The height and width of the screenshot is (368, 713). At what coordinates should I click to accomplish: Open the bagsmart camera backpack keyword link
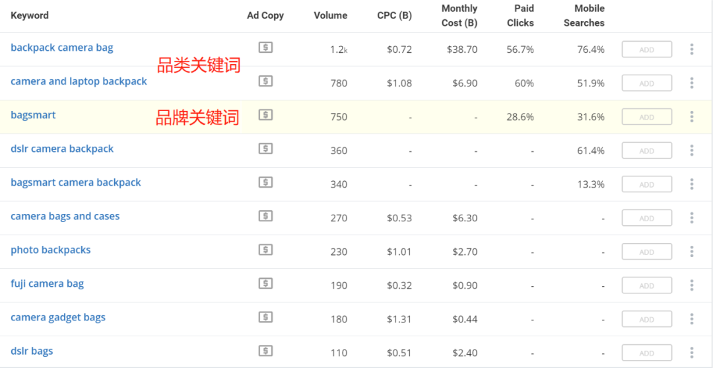click(x=76, y=182)
